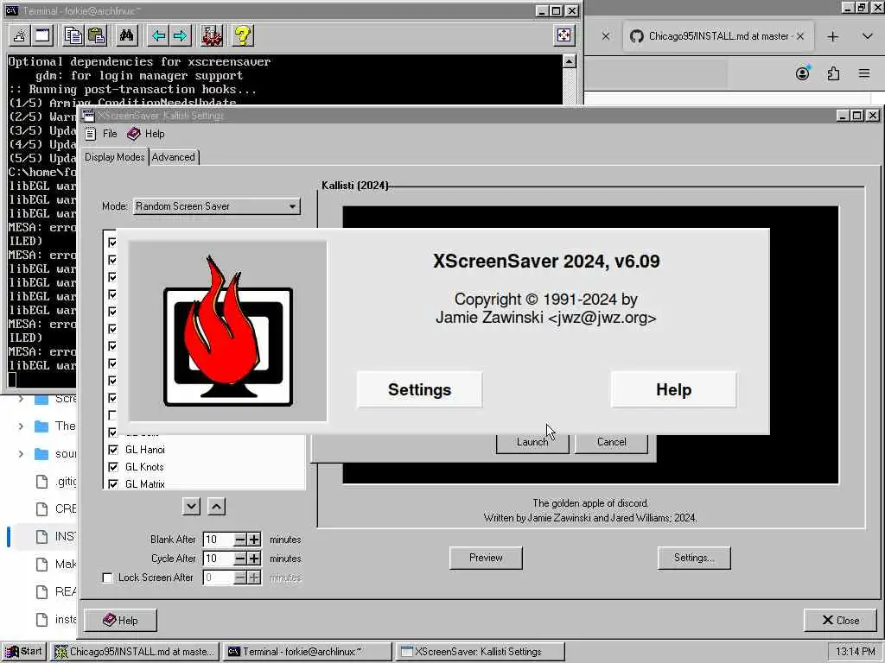Click the Cancel button
The width and height of the screenshot is (885, 663).
click(611, 443)
